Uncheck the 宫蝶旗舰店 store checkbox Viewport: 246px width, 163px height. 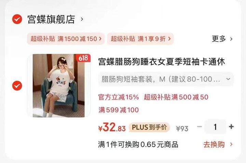click(x=17, y=19)
